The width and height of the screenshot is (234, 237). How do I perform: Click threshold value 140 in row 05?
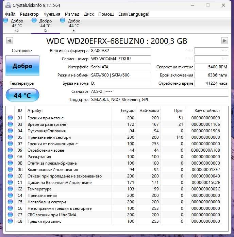(x=180, y=137)
